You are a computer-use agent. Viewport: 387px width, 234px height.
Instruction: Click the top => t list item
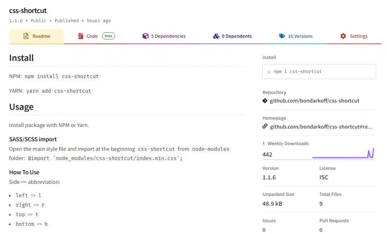click(27, 215)
